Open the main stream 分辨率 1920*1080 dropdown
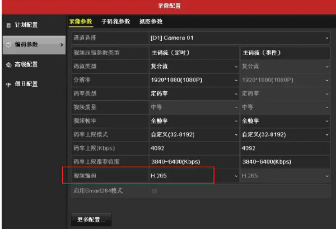The height and width of the screenshot is (229, 336). point(194,80)
